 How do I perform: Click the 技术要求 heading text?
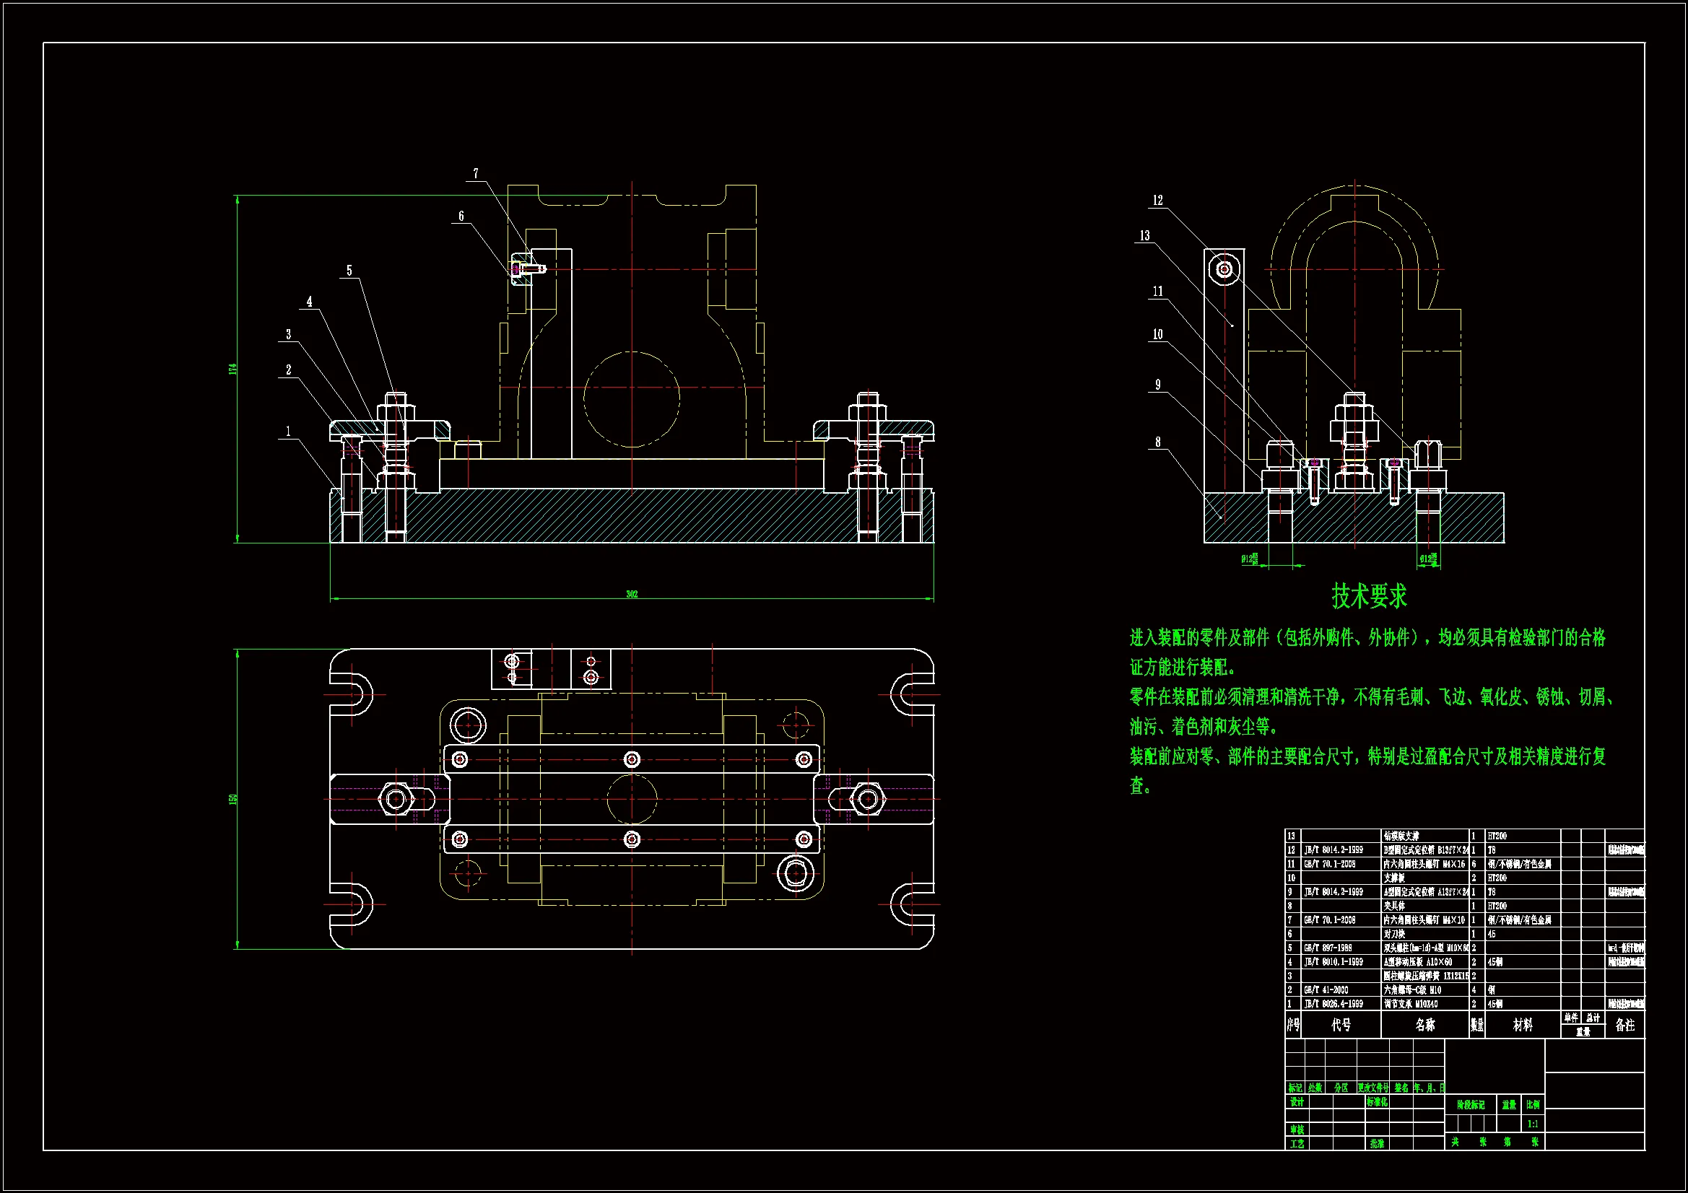coord(1369,596)
